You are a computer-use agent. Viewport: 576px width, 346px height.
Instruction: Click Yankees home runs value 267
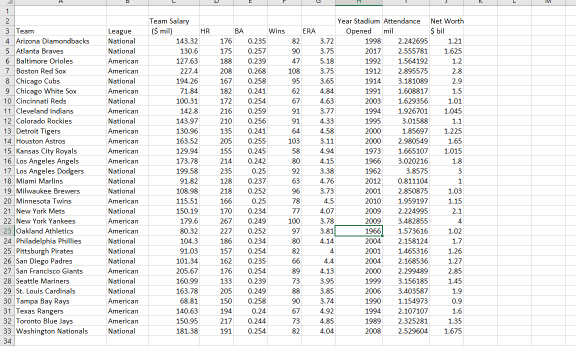216,221
